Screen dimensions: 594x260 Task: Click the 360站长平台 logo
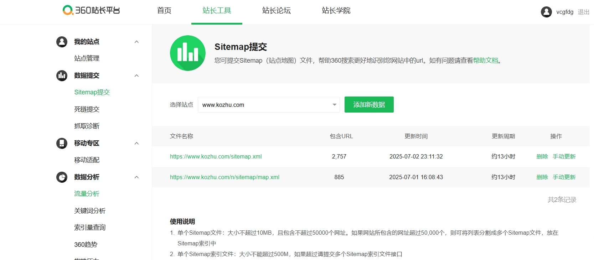click(91, 10)
